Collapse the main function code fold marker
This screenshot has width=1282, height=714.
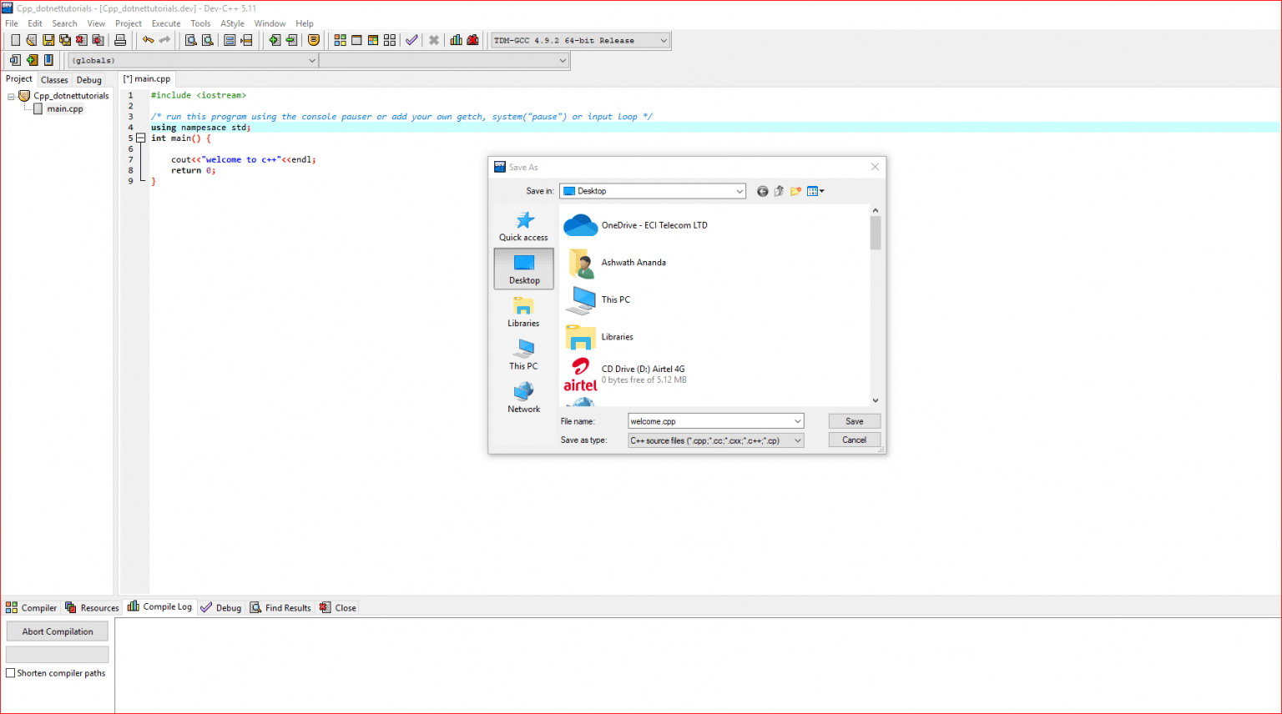[141, 138]
